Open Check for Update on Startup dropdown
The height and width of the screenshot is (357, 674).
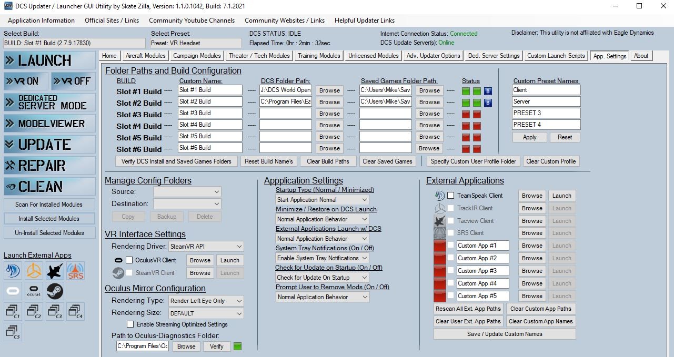pyautogui.click(x=323, y=278)
